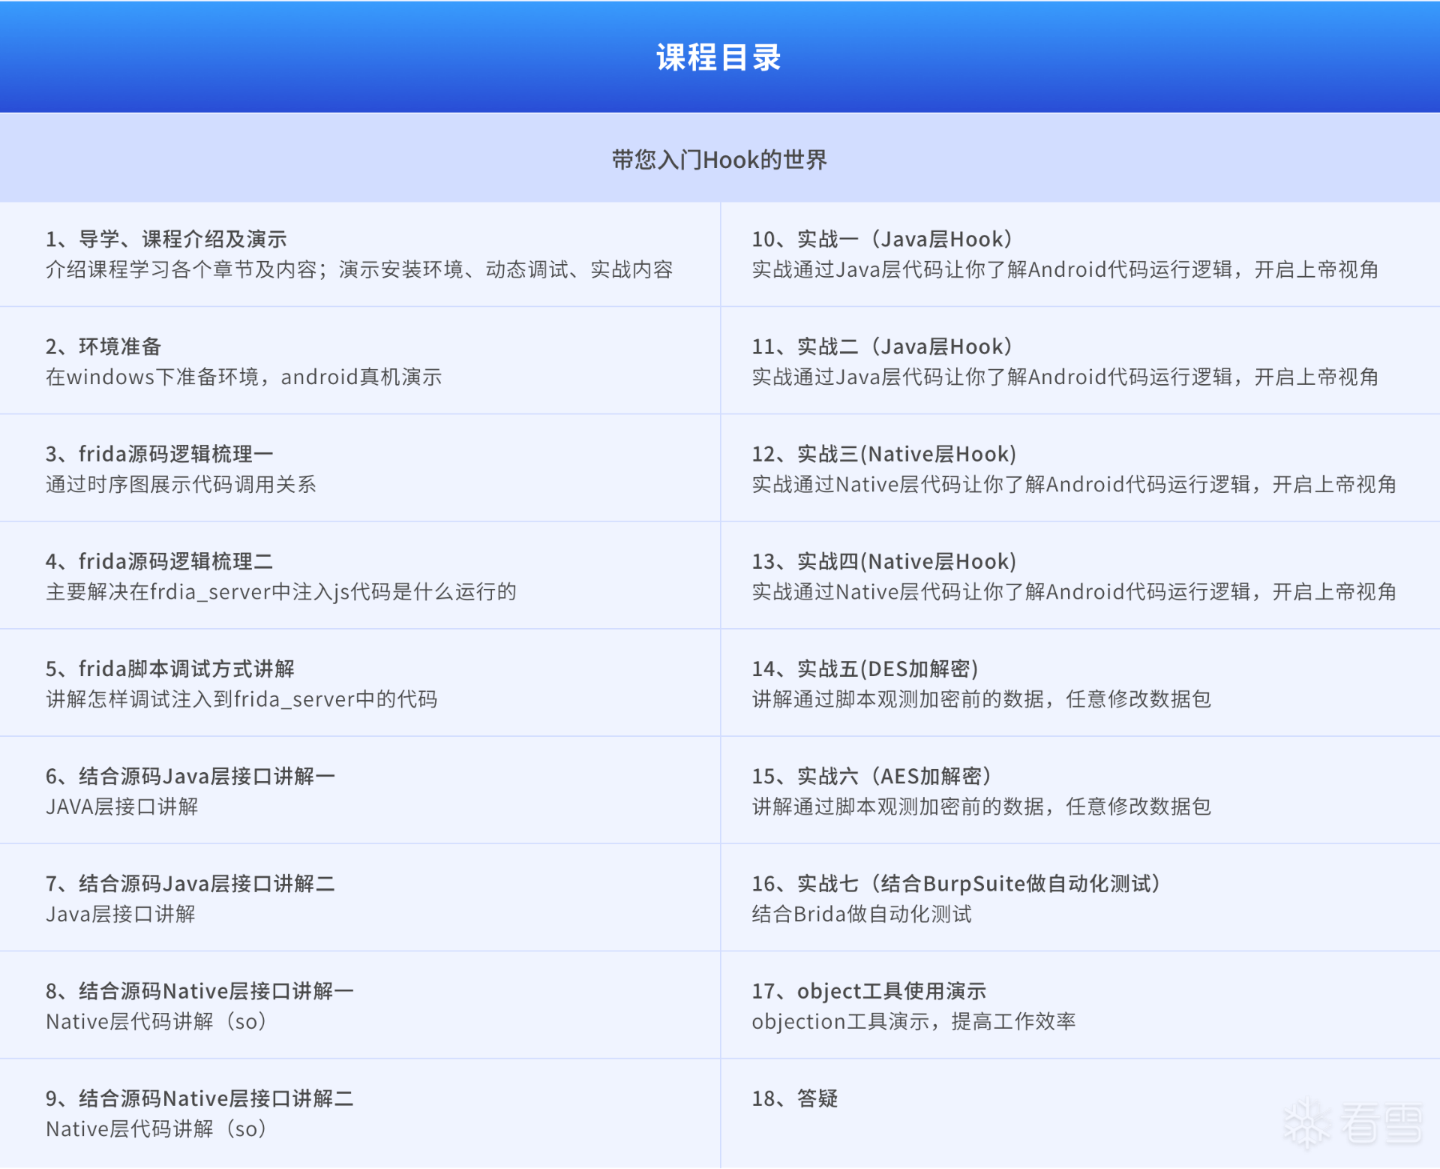Click the Java层 description under lesson 11
The image size is (1440, 1169).
coord(1065,377)
